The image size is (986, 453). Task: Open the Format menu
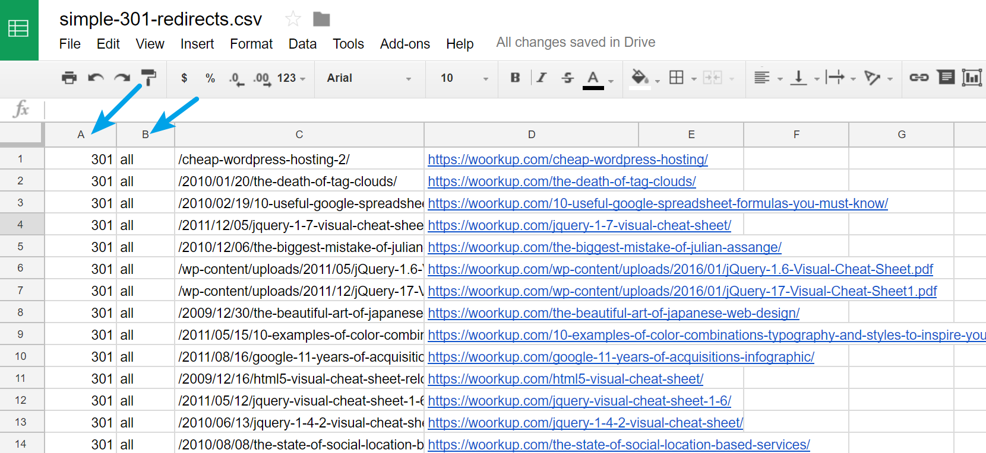click(251, 44)
